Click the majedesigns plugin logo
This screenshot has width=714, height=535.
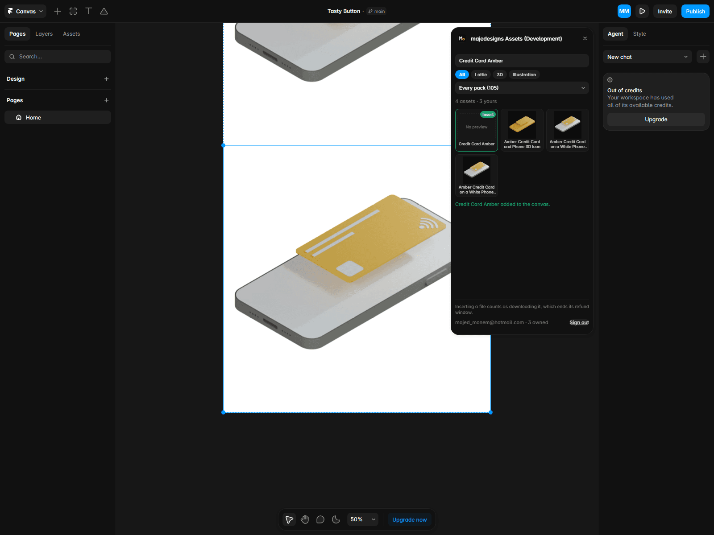pos(462,38)
